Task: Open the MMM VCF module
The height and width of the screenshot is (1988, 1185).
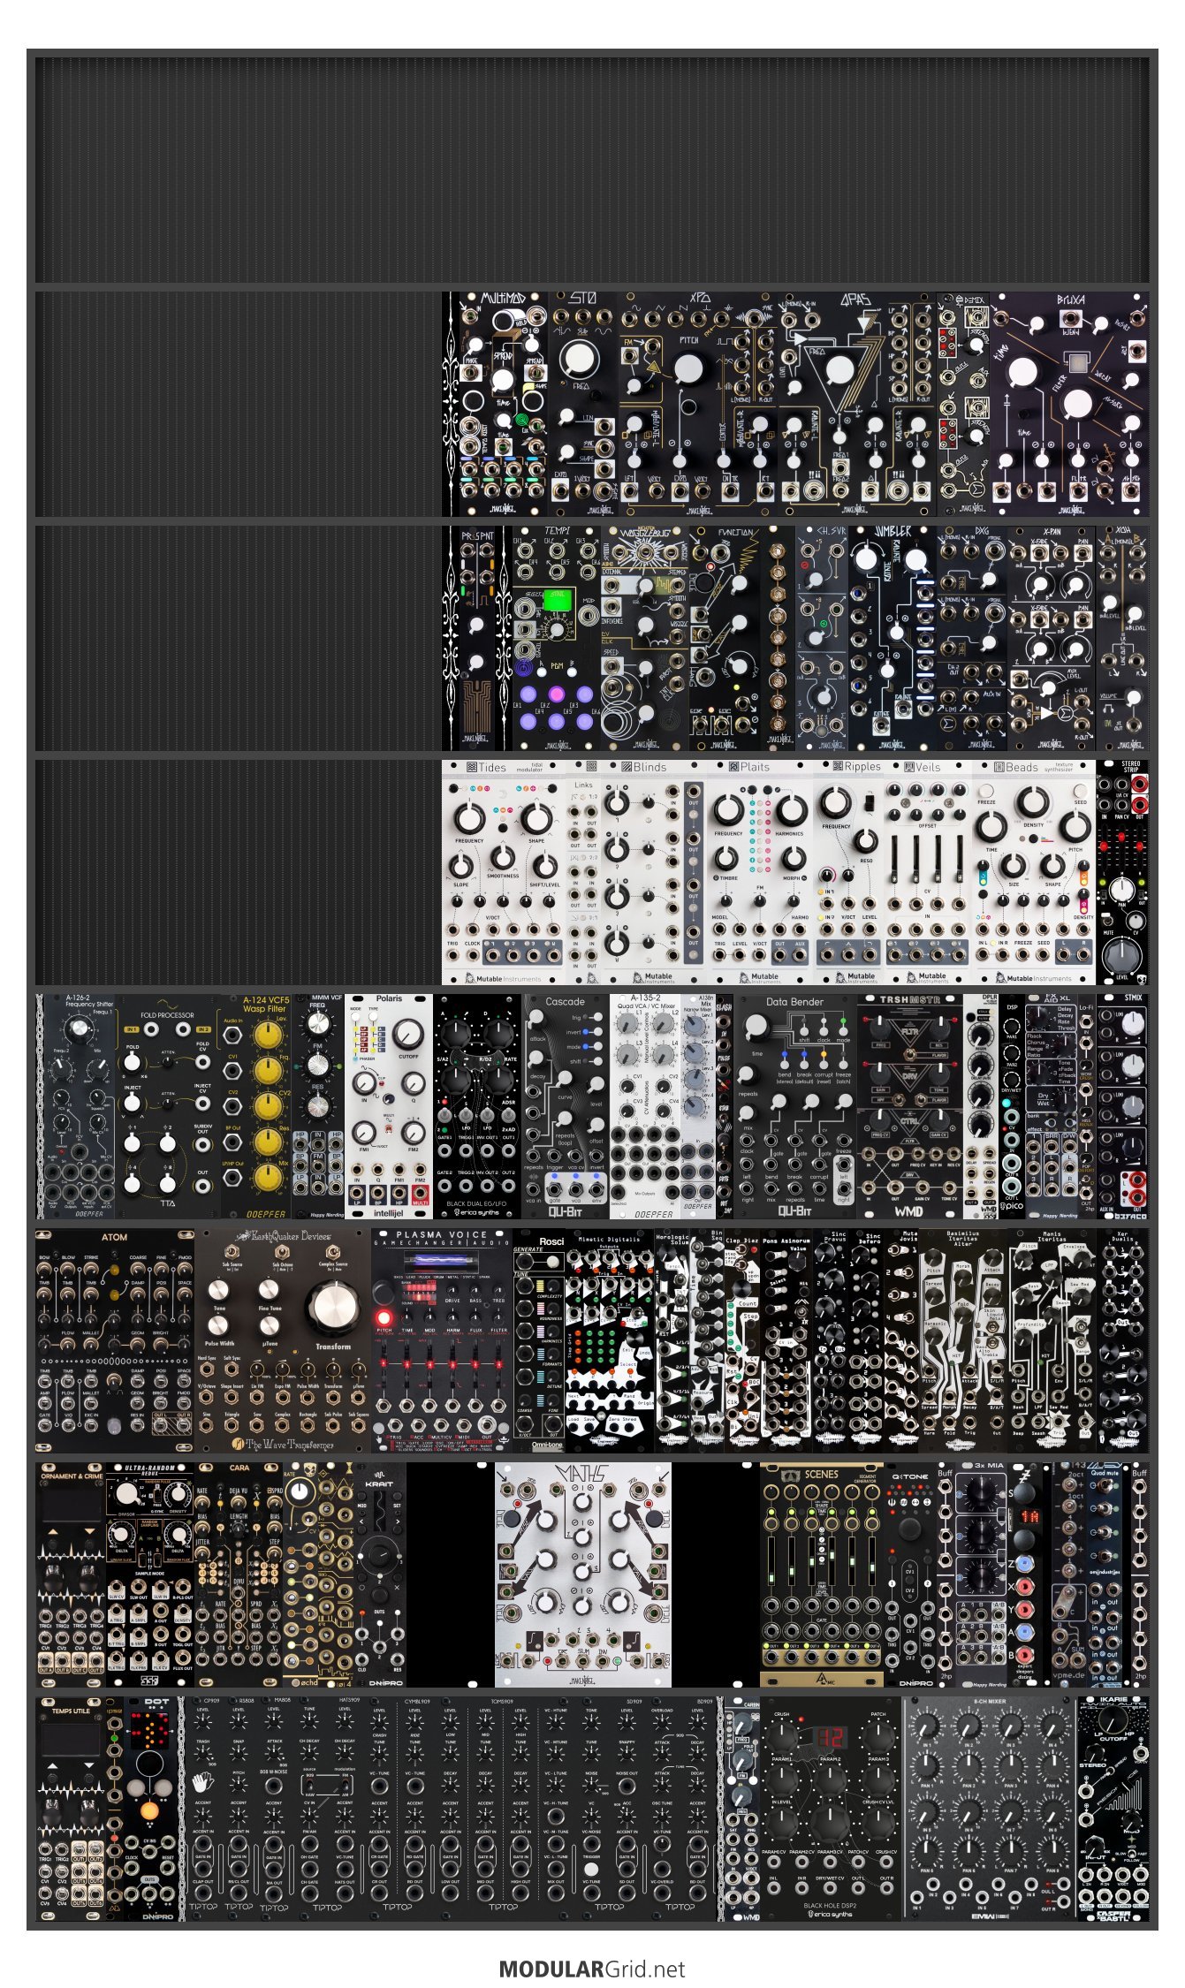Action: 318,1106
